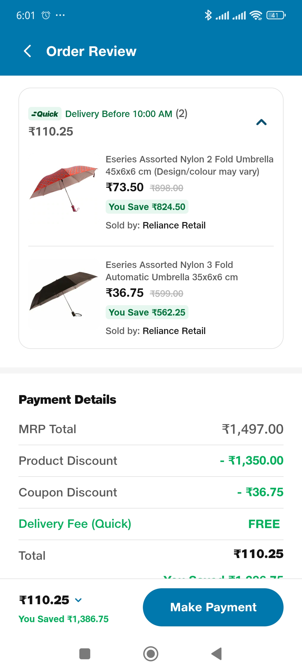
Task: Tap the back arrow in Order Review header
Action: coord(27,51)
